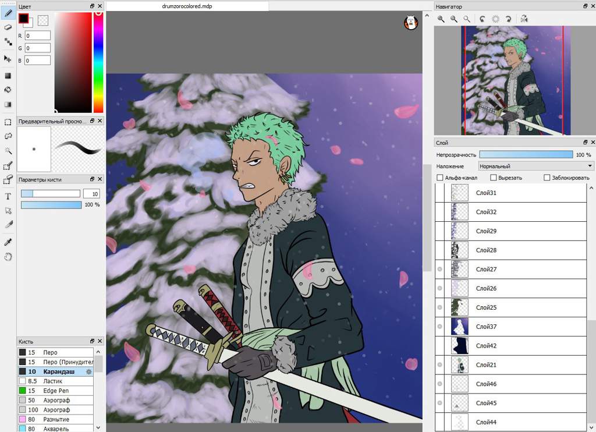Click the rainbow hue slider strip

tap(98, 61)
